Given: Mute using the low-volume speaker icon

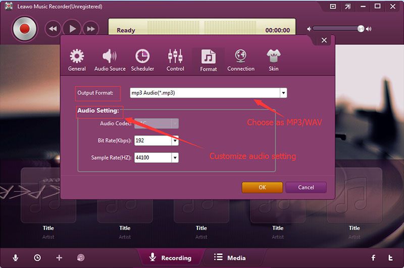Looking at the screenshot, I should (309, 29).
